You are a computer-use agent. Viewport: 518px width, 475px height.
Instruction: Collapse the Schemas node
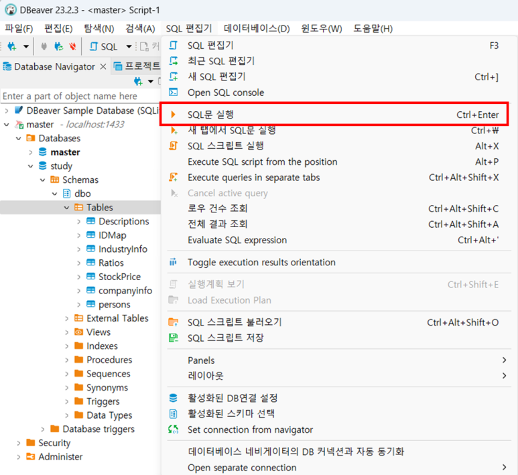(43, 180)
